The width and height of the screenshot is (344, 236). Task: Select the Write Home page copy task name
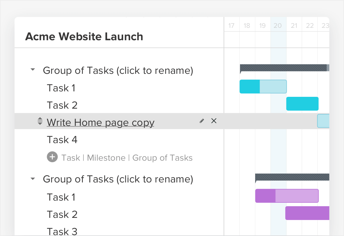100,122
